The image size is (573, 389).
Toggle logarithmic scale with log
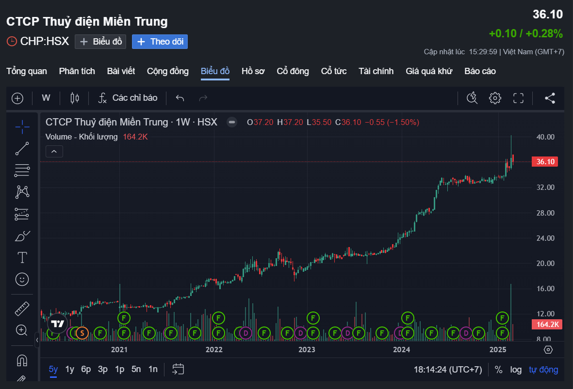pyautogui.click(x=516, y=370)
